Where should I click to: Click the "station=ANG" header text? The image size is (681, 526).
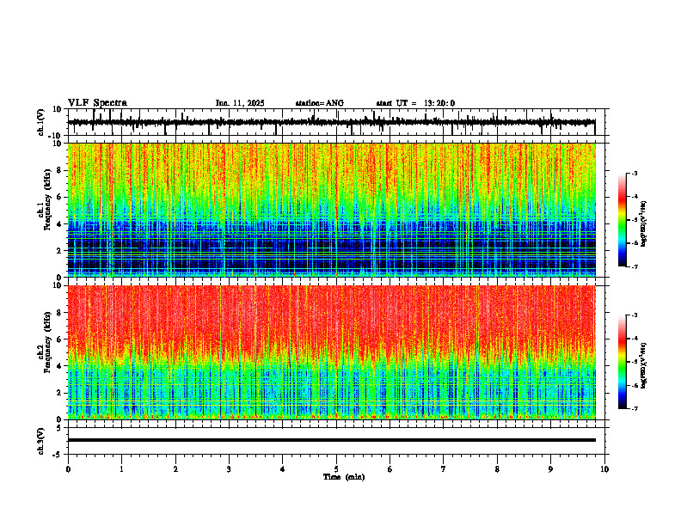pos(319,103)
